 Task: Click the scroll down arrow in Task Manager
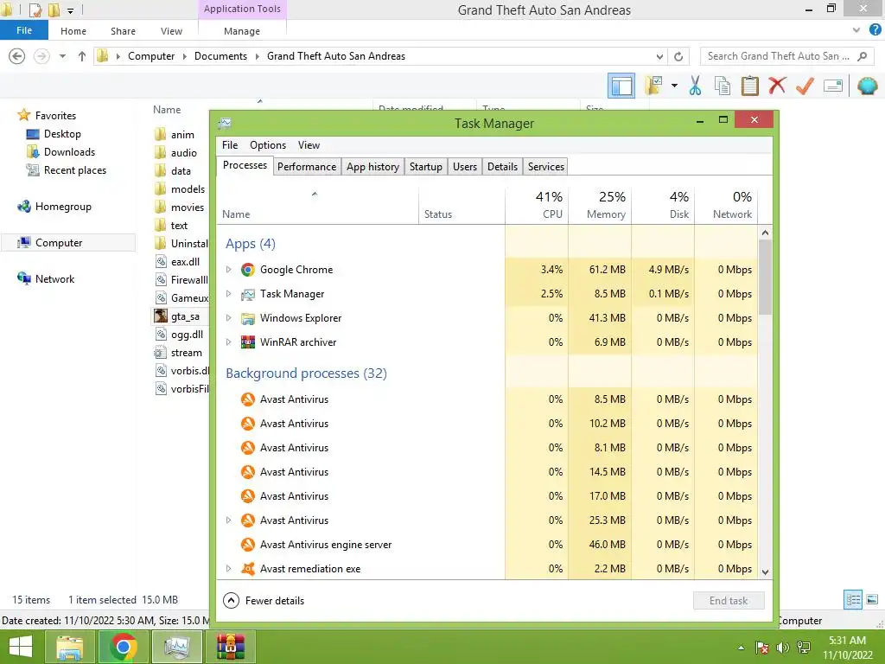(x=765, y=572)
